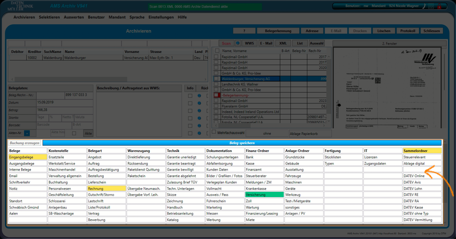Click the red lock icon in header

pyautogui.click(x=439, y=6)
